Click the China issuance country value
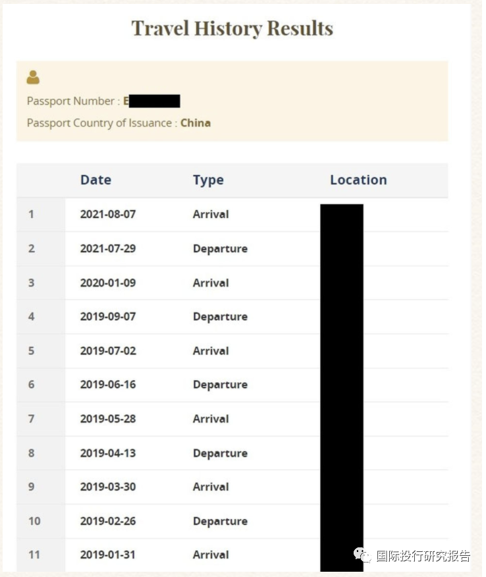This screenshot has width=486, height=577. (x=196, y=123)
